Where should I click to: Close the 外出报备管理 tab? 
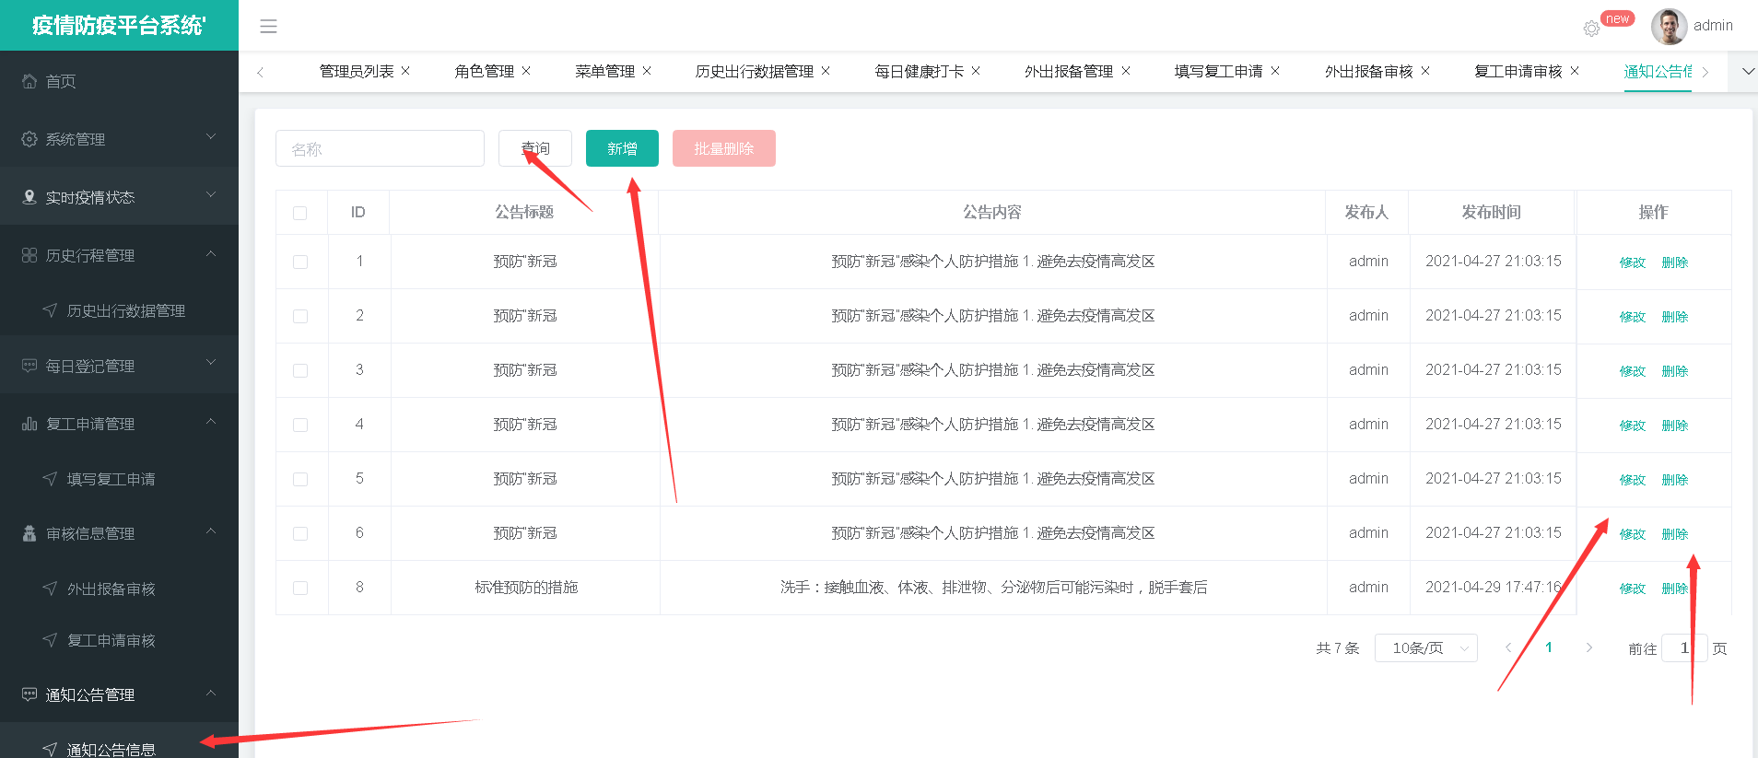click(x=1126, y=71)
